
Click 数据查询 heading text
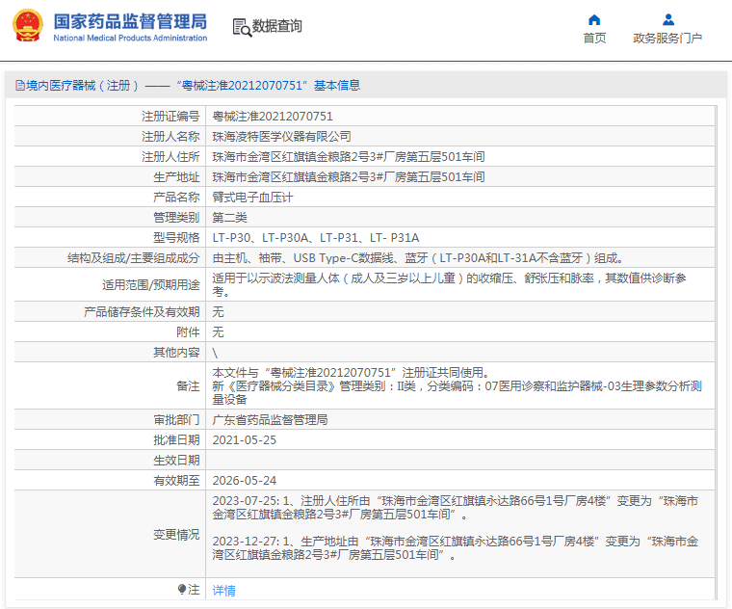[x=277, y=26]
